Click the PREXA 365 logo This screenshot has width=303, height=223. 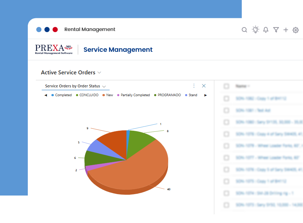[53, 49]
